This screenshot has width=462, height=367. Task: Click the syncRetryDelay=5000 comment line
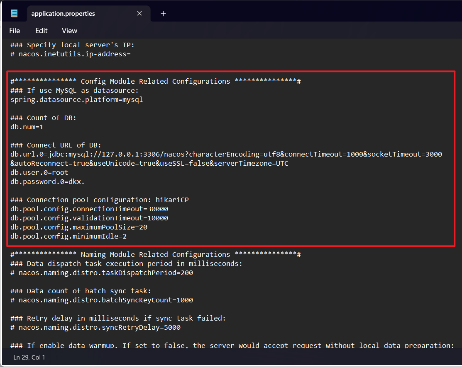[x=95, y=328]
